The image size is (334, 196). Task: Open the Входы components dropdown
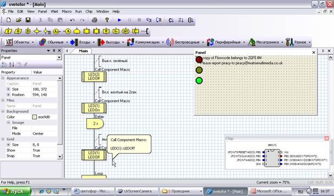[x=82, y=42]
